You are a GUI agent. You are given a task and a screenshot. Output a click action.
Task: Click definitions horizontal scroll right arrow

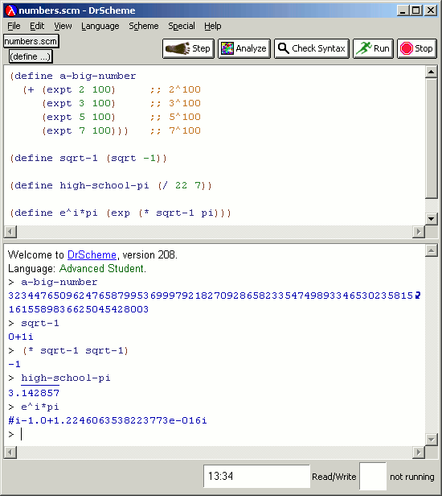[419, 232]
